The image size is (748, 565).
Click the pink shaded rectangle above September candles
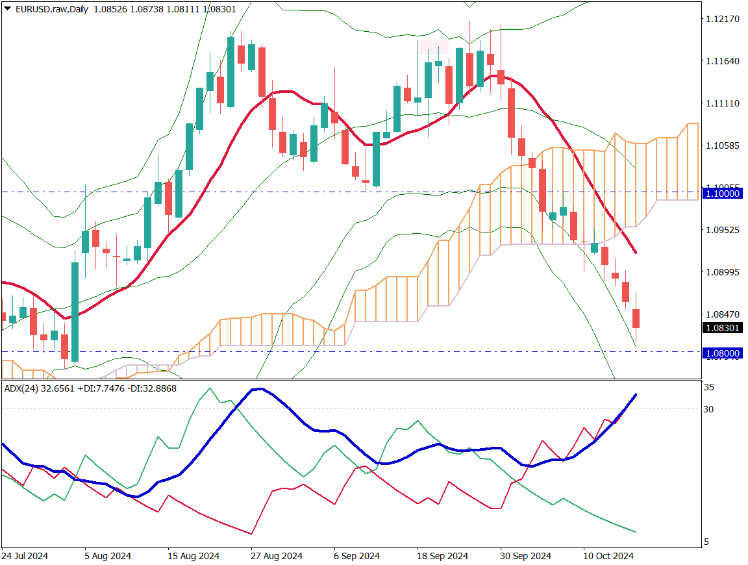[x=432, y=47]
